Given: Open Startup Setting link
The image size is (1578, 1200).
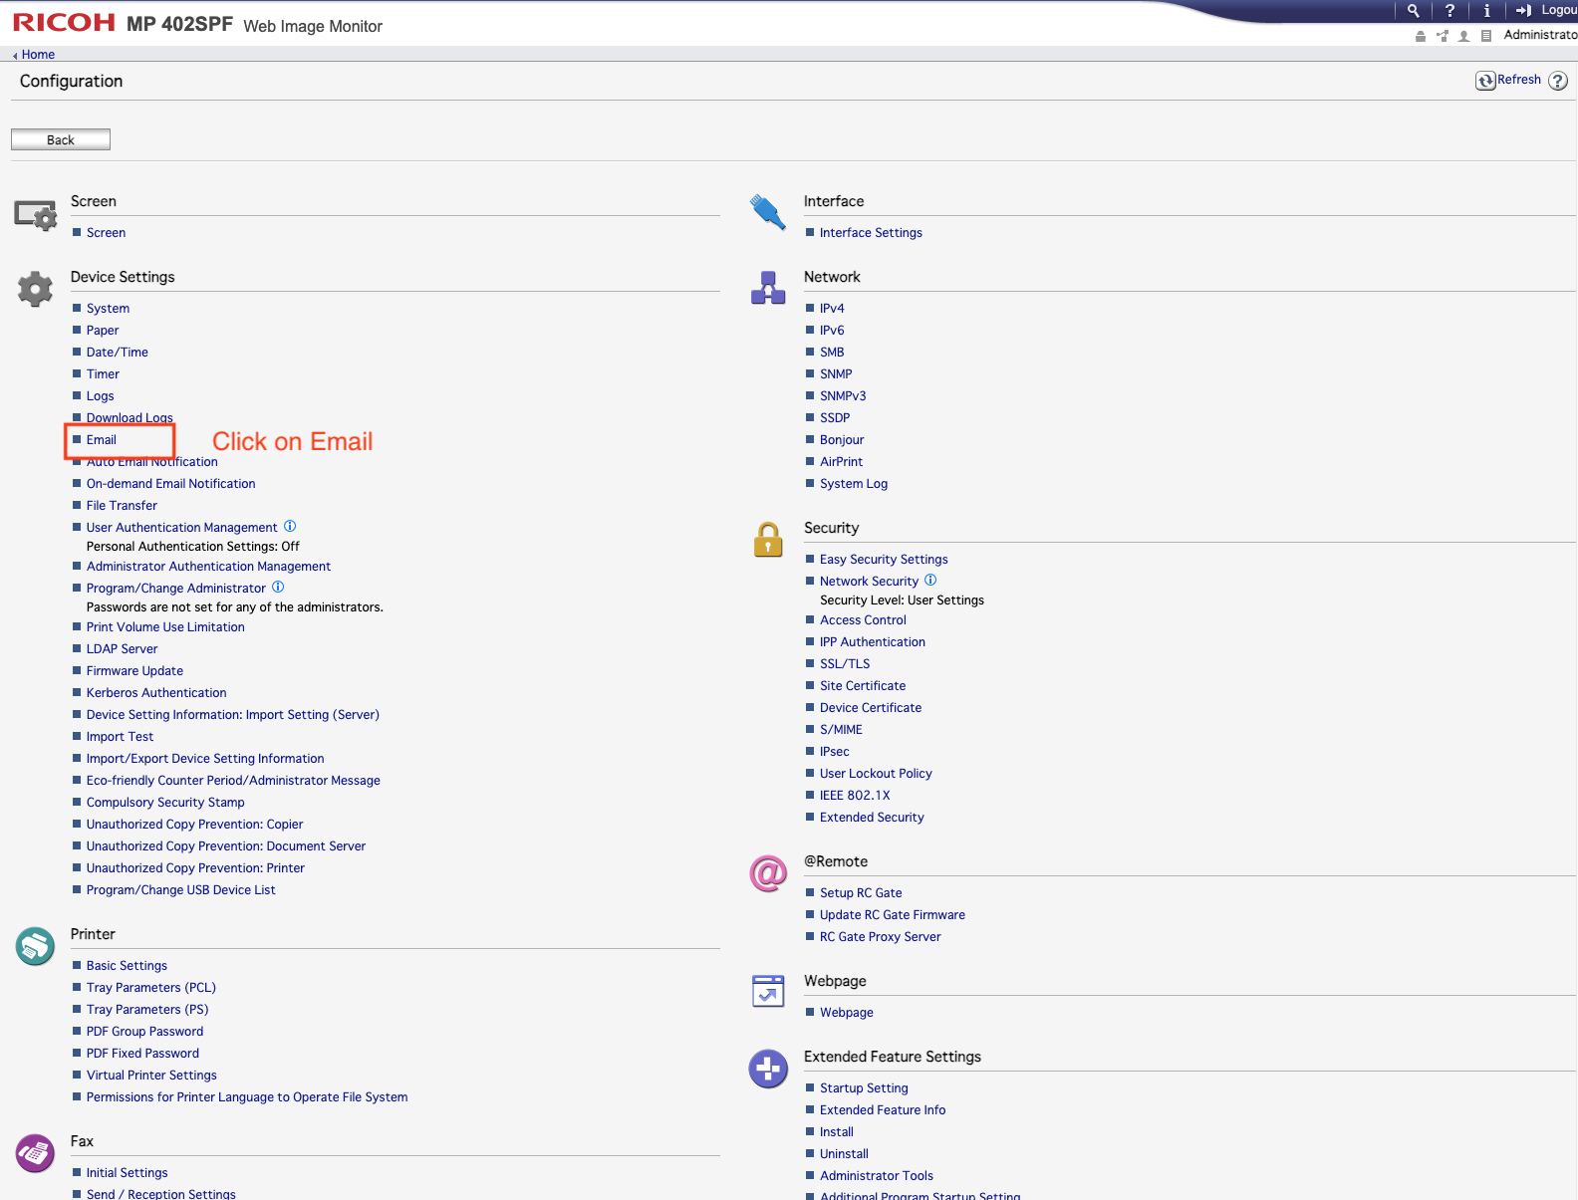Looking at the screenshot, I should point(864,1088).
